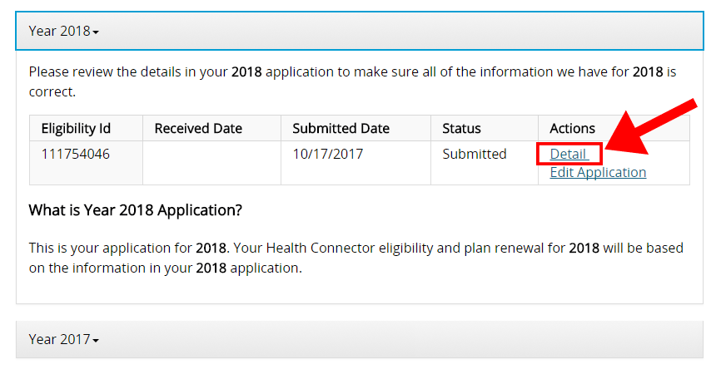
Task: Click the submitted date 10/17/2017 cell
Action: pyautogui.click(x=356, y=163)
